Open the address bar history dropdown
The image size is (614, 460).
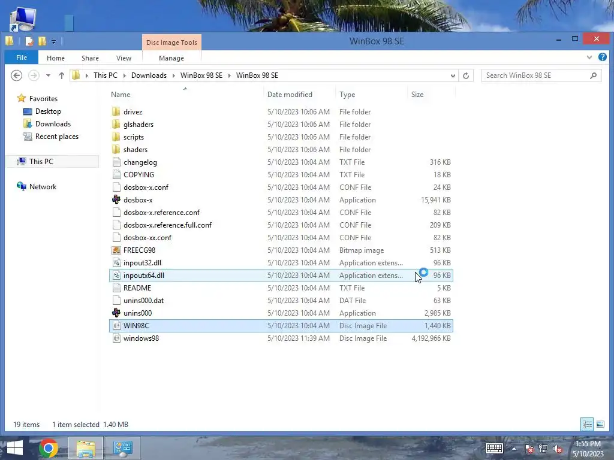453,75
